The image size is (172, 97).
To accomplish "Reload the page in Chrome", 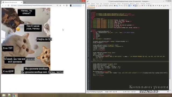I will (8, 5).
